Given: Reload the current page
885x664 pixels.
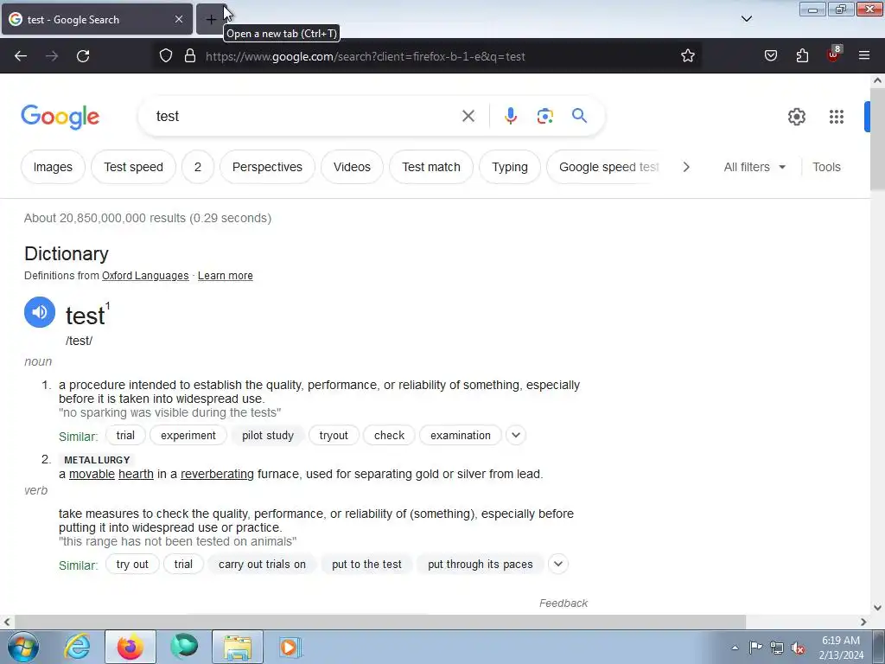Looking at the screenshot, I should 83,56.
